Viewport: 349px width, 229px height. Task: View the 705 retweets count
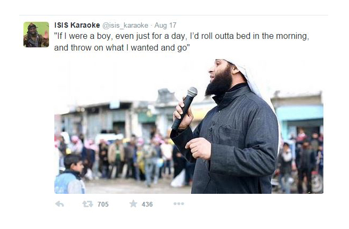click(103, 205)
